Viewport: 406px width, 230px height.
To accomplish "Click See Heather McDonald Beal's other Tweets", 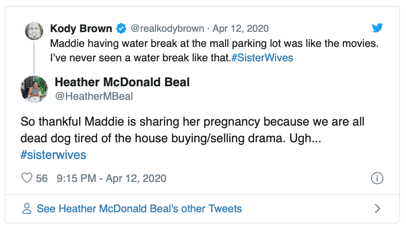I will coord(139,208).
